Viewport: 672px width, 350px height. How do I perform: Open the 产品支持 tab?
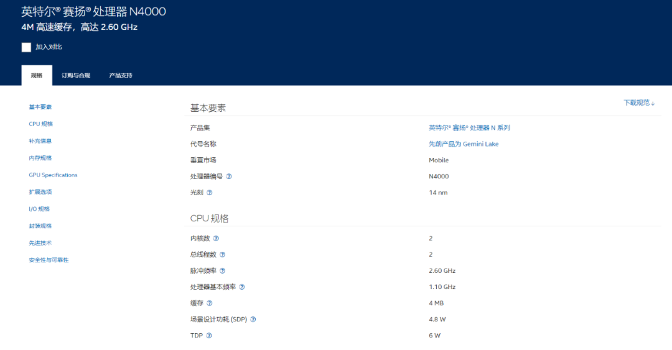121,75
